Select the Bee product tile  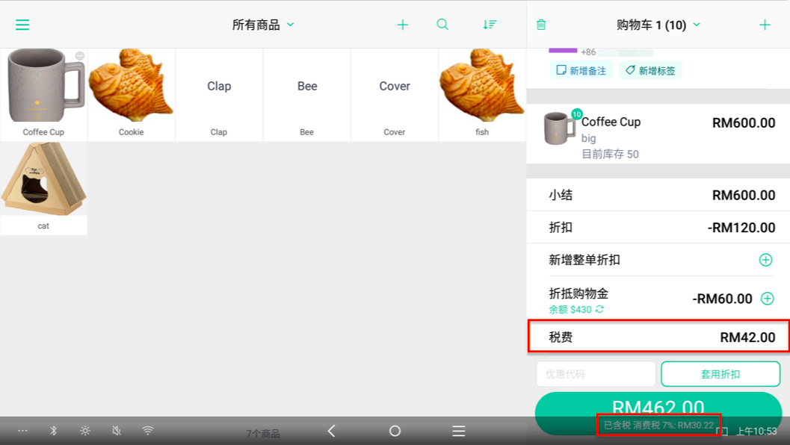pos(307,95)
